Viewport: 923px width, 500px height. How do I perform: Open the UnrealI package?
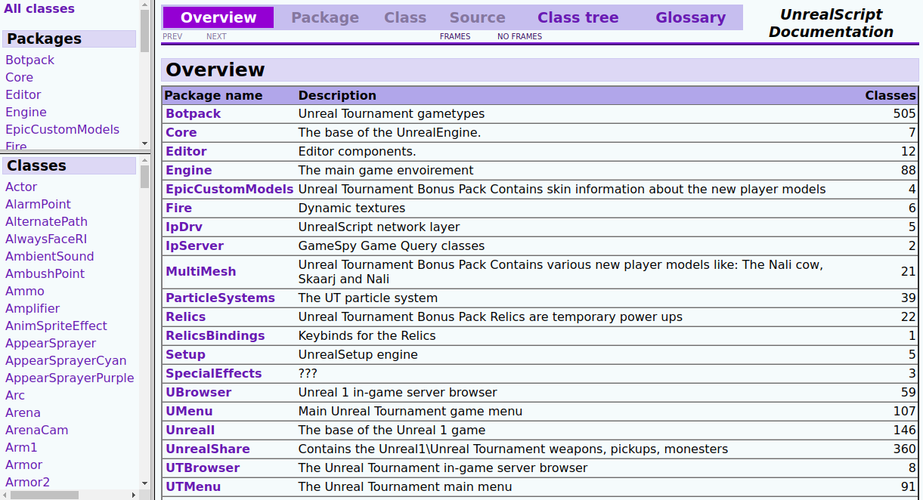[190, 431]
